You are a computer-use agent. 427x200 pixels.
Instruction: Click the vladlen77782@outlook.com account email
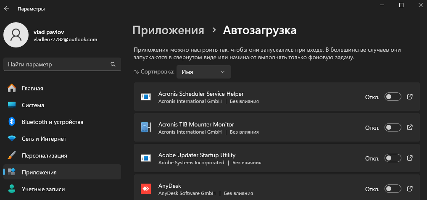65,39
